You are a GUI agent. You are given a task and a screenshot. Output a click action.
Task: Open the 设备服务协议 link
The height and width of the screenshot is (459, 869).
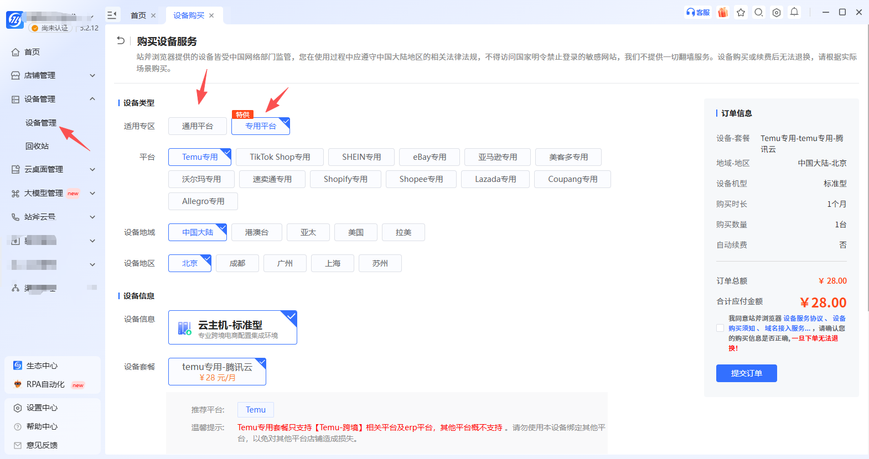[803, 319]
